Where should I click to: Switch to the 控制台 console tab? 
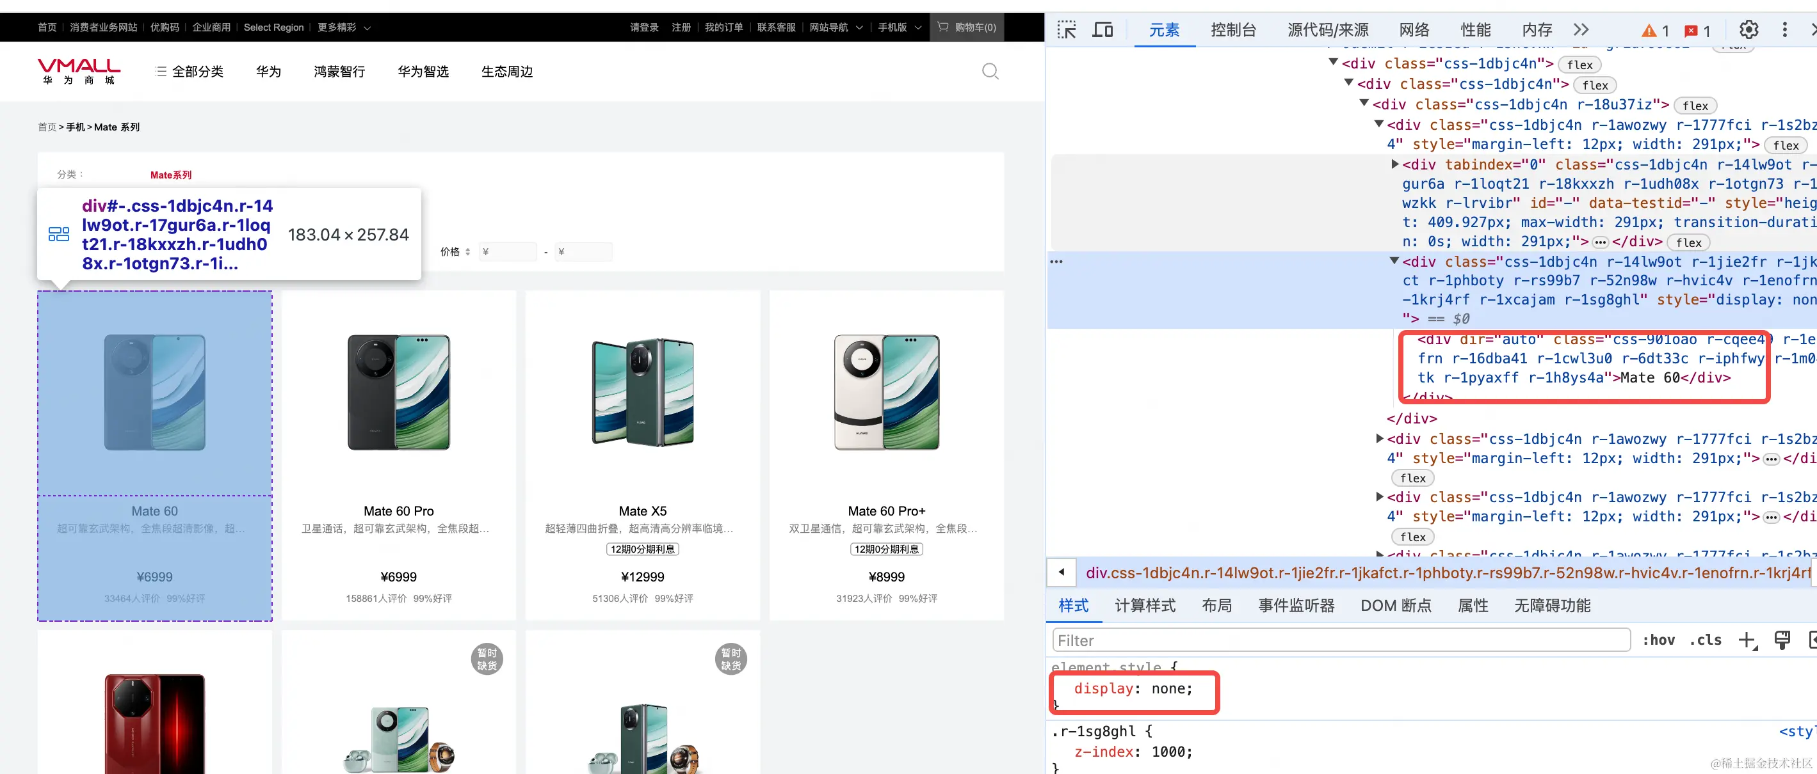[x=1233, y=29]
